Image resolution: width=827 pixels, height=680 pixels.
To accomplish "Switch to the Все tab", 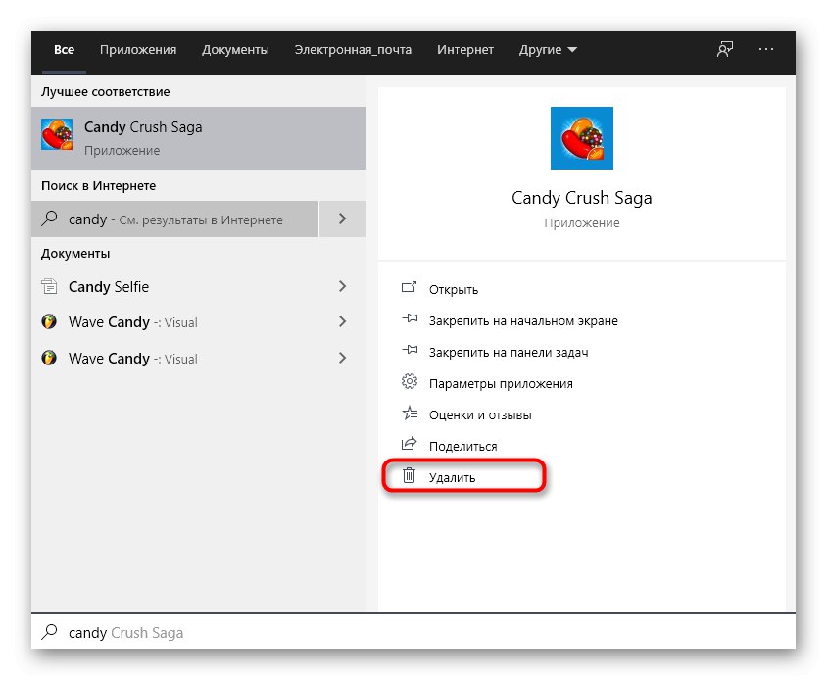I will [64, 50].
